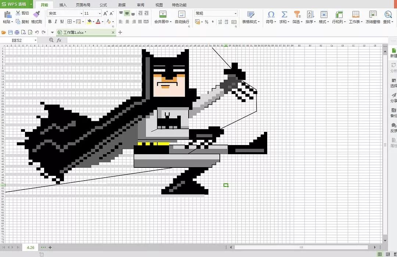This screenshot has height=257, width=397.
Task: Switch to the 插入 ribbon tab
Action: (63, 5)
